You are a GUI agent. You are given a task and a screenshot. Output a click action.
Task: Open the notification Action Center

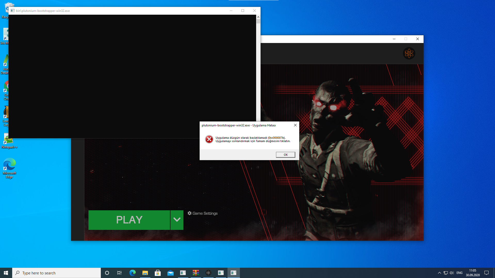[486, 273]
